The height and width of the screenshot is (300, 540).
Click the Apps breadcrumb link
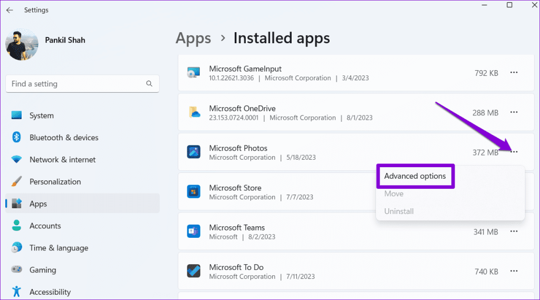click(x=193, y=38)
